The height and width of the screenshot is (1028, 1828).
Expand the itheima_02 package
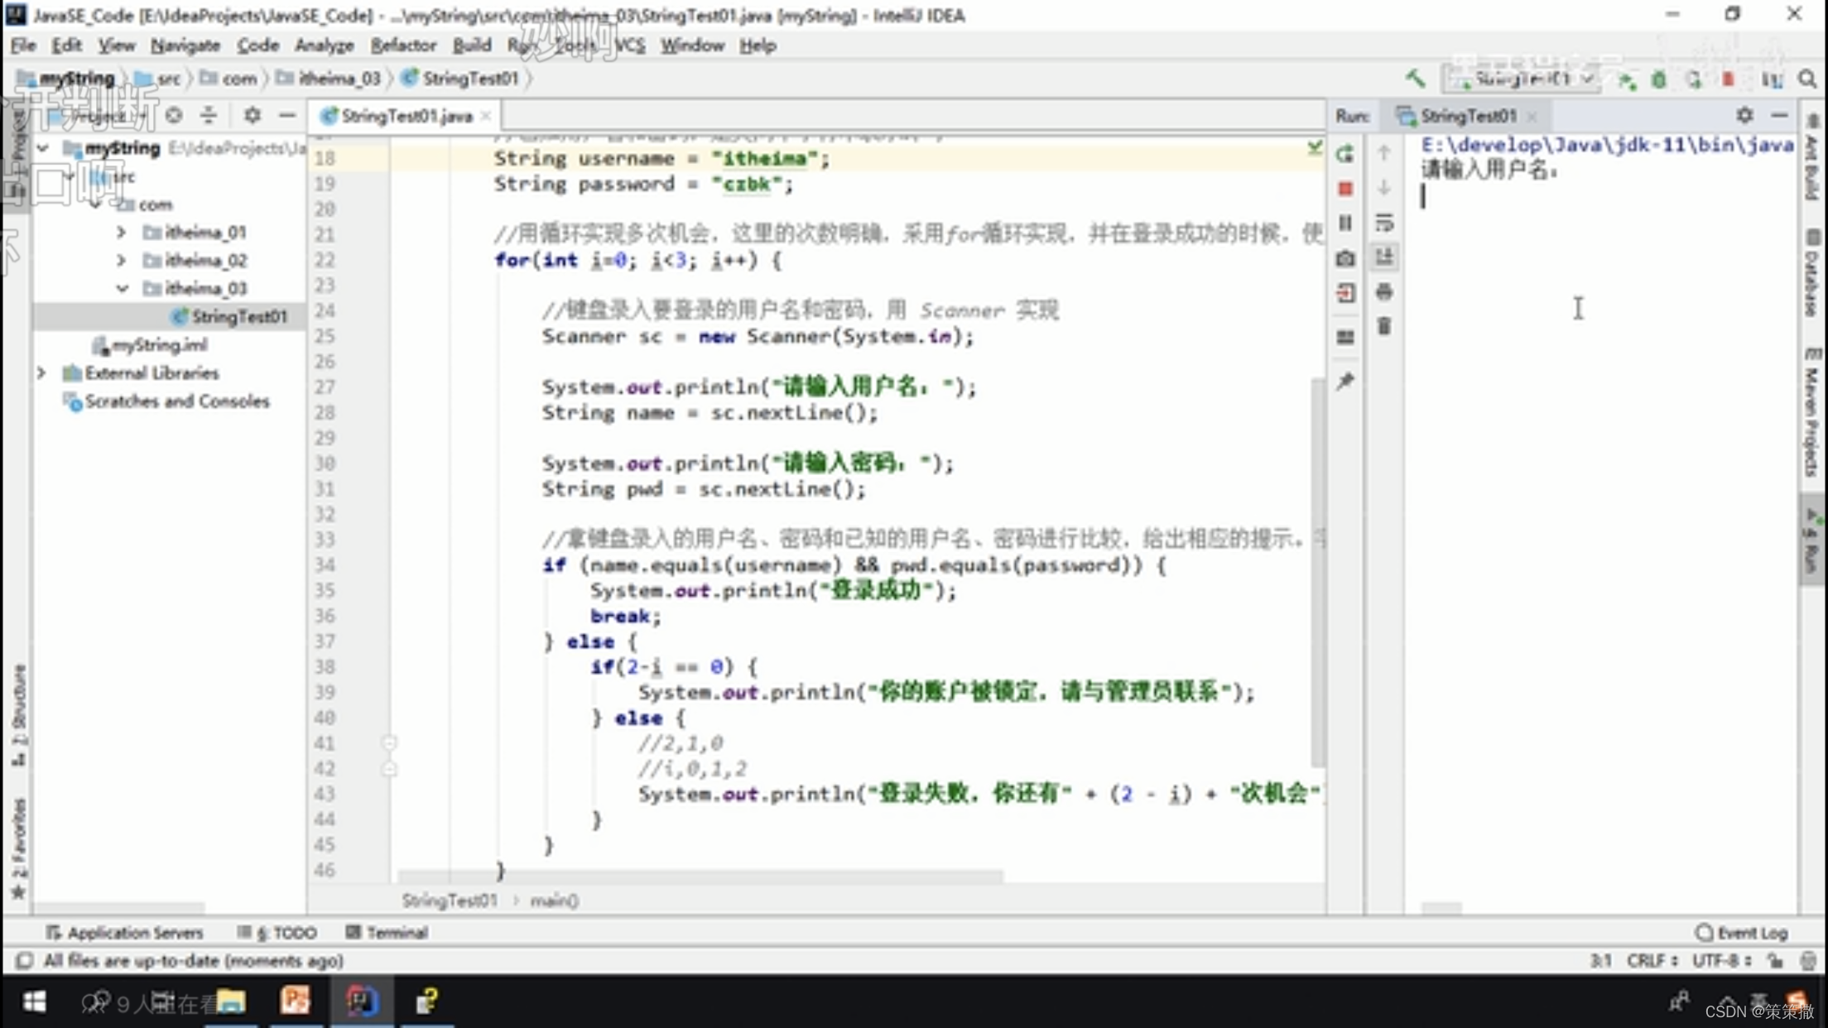tap(121, 261)
